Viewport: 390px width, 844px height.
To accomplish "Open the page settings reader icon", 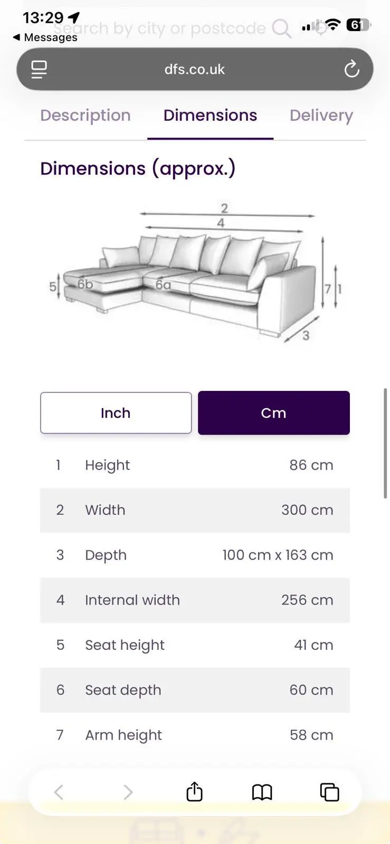I will tap(39, 69).
